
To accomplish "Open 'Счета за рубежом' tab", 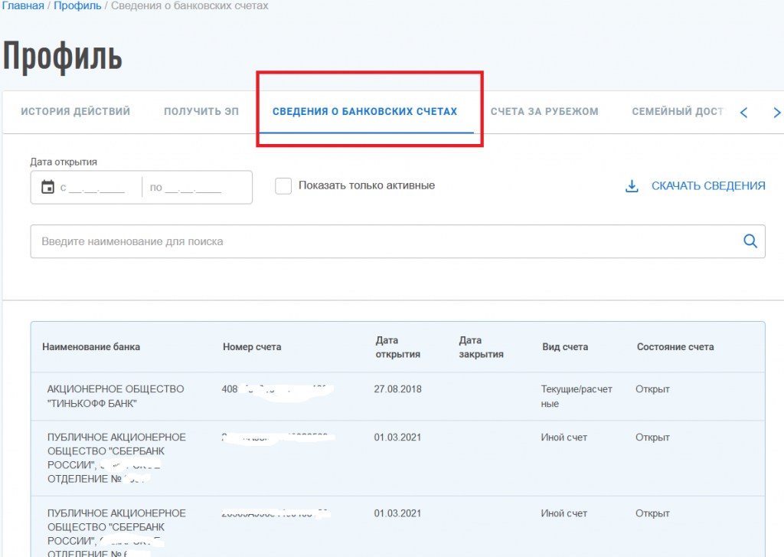I will point(544,112).
